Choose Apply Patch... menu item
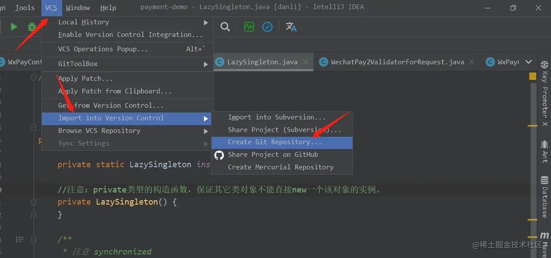 127,79
